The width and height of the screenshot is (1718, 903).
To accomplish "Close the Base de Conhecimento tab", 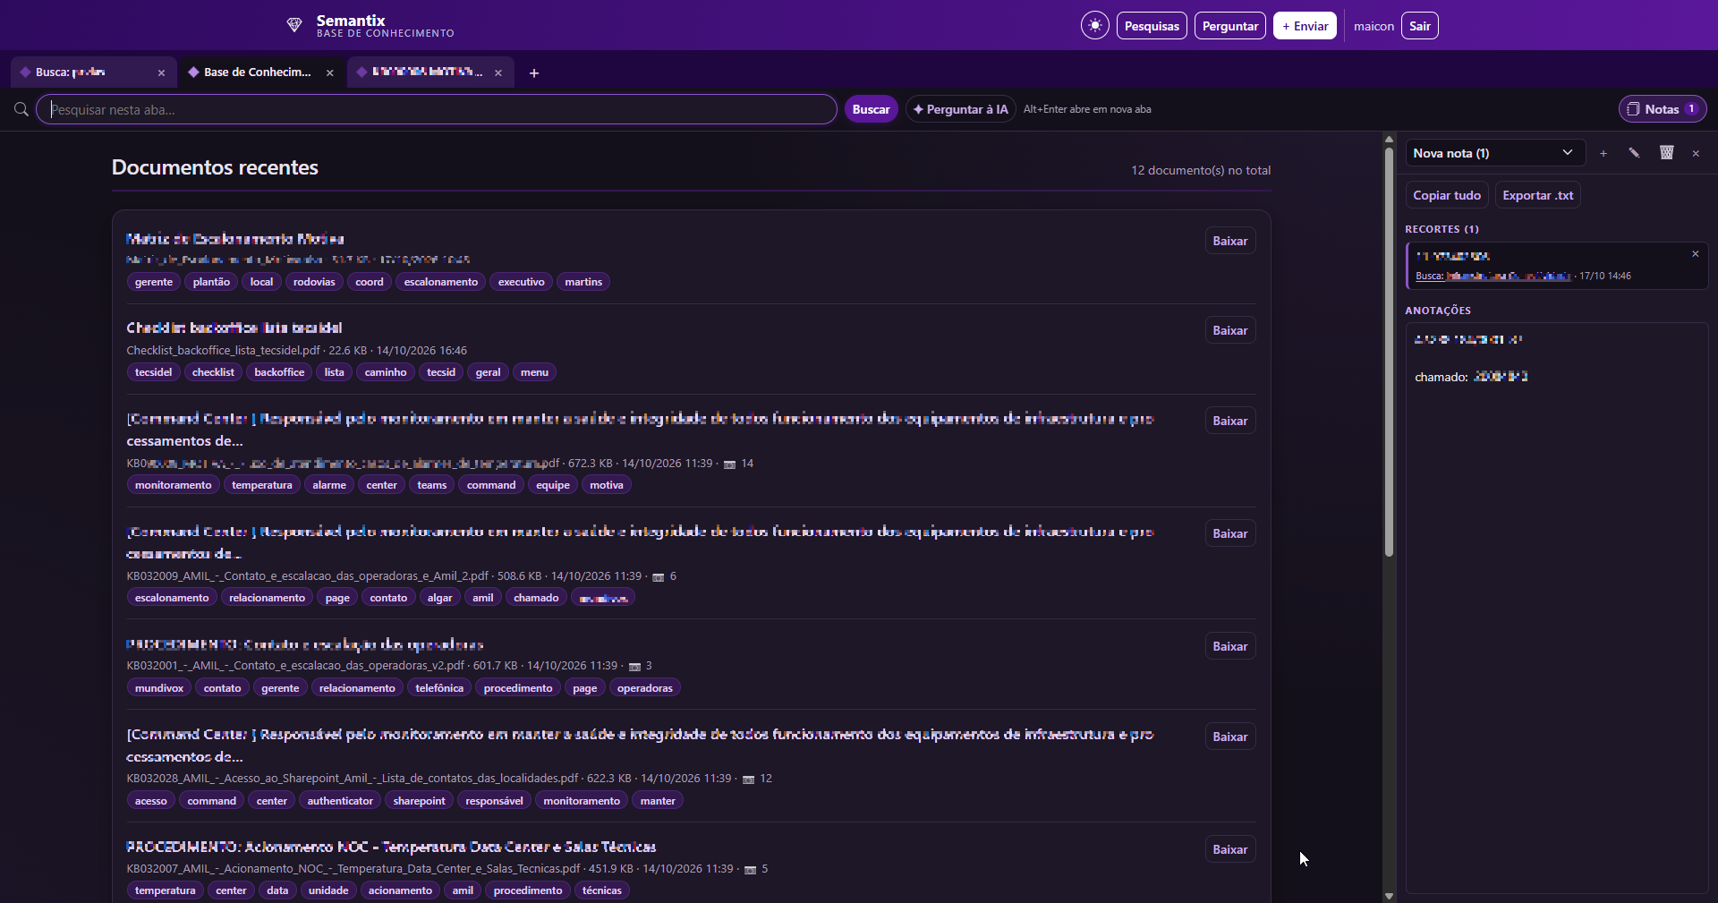I will 329,73.
